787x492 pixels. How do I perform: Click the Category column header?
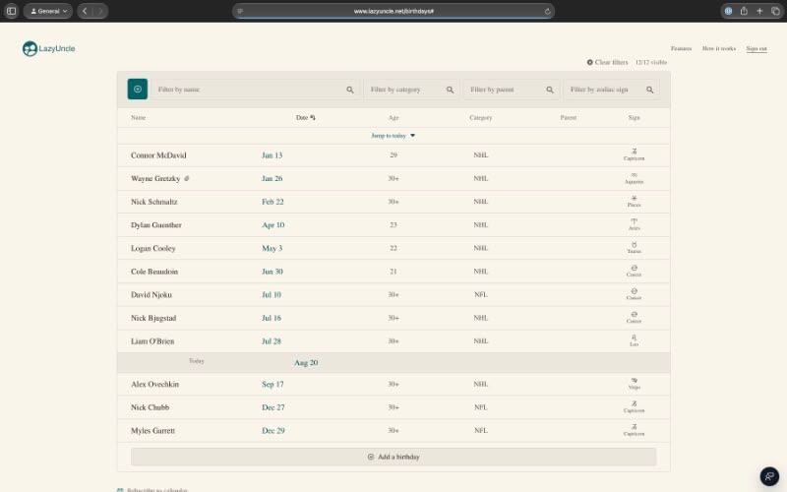[481, 117]
